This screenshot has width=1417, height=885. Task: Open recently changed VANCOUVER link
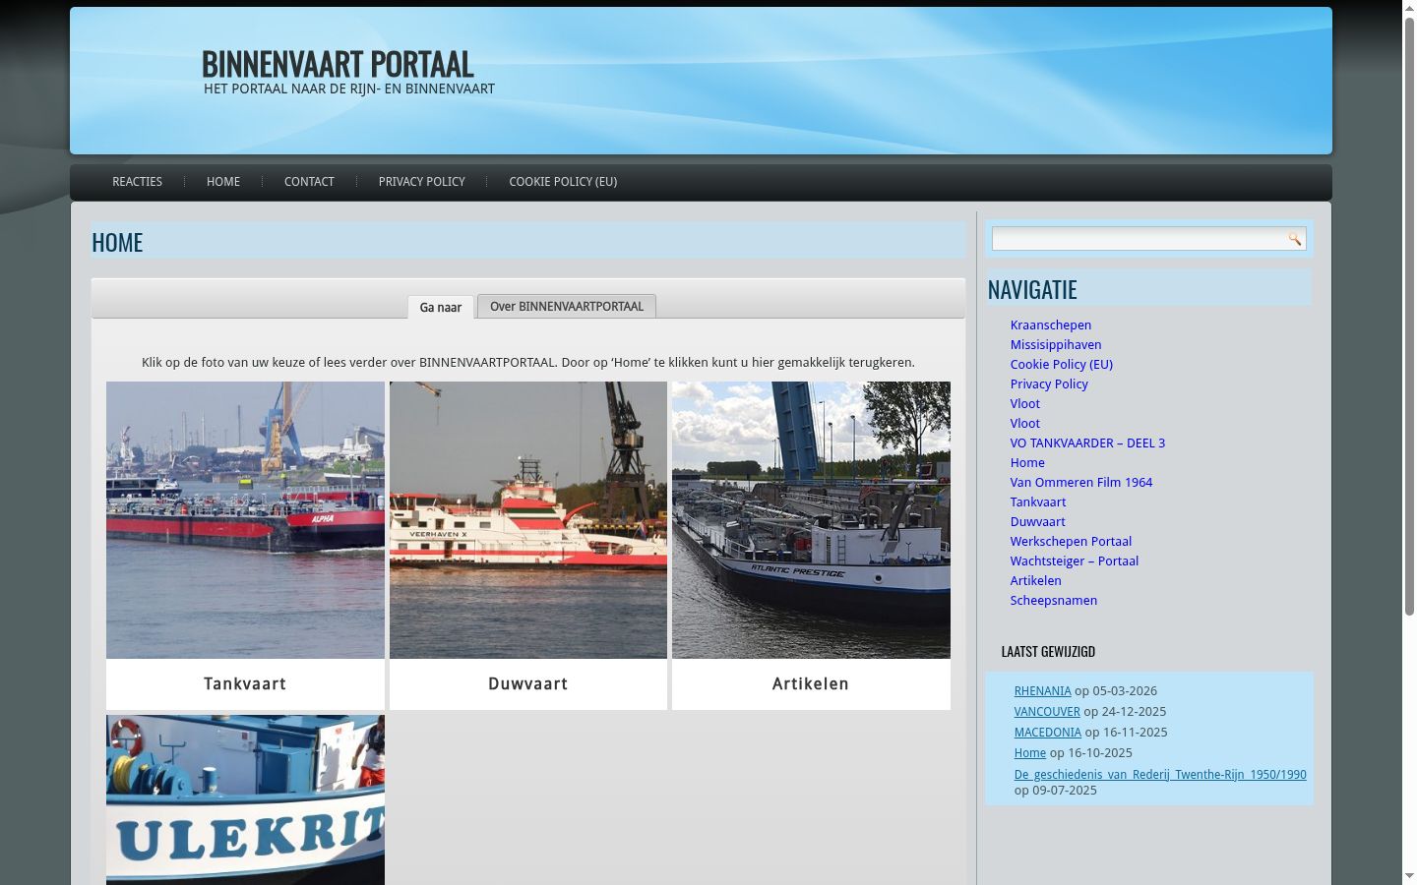(1047, 712)
